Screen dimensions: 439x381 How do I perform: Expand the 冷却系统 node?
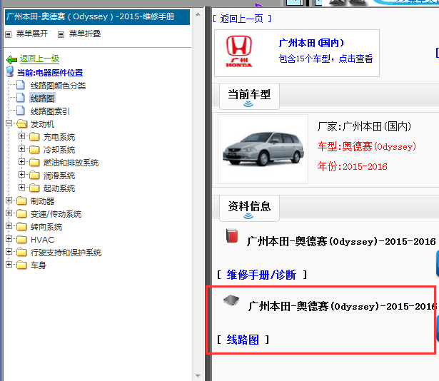click(21, 148)
